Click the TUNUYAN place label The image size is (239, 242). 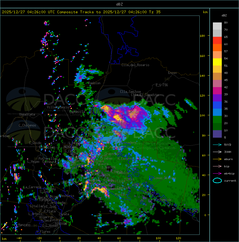[61, 224]
